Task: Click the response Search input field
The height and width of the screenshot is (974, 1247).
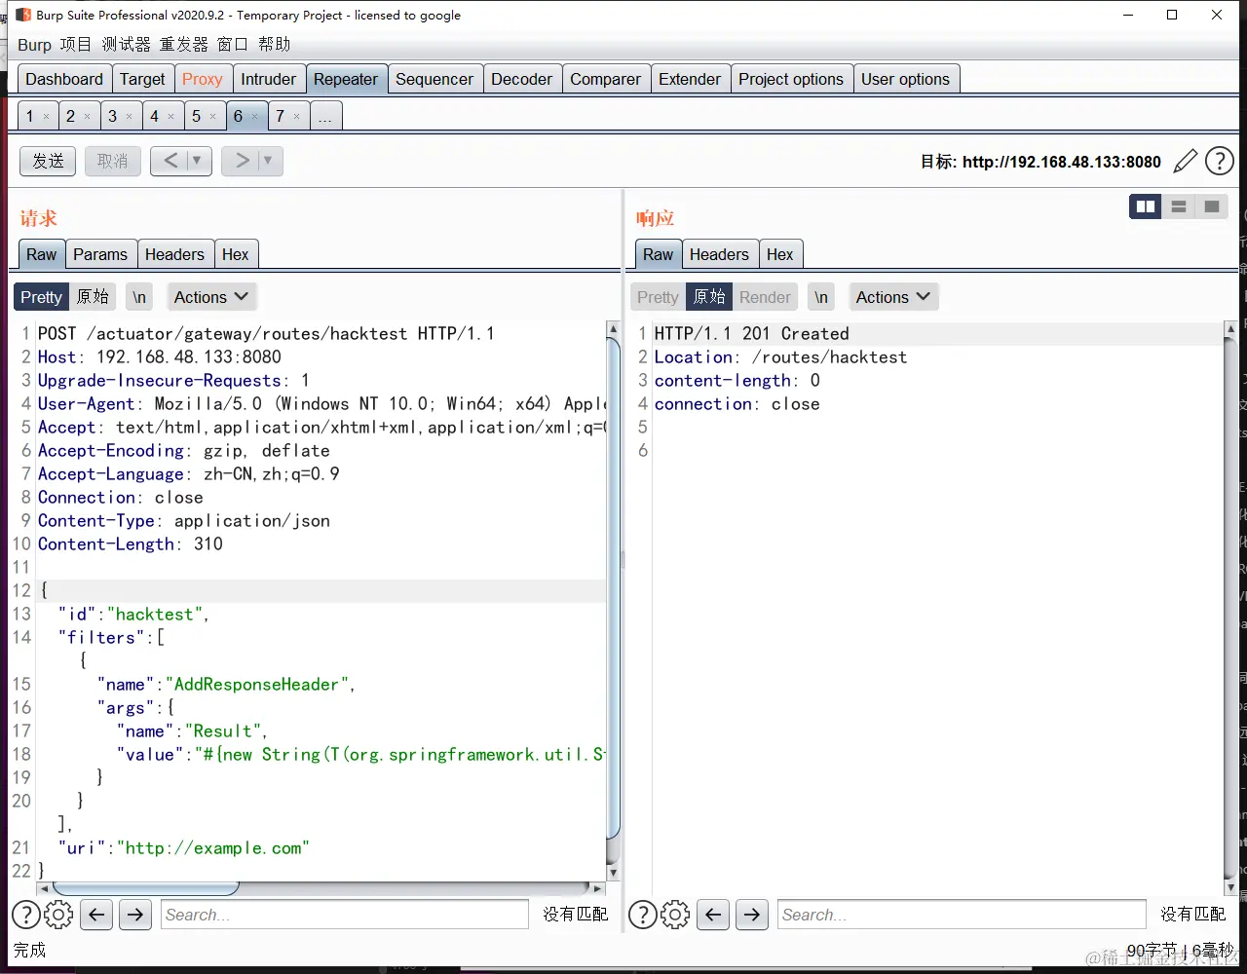Action: [962, 915]
